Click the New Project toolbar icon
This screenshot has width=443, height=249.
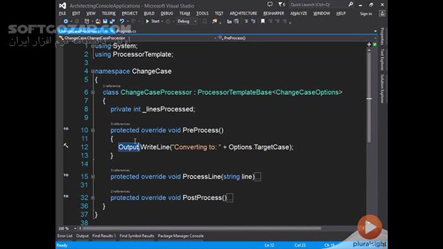click(87, 21)
